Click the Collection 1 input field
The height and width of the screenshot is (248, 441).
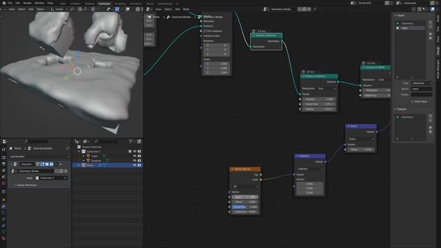[x=51, y=178]
